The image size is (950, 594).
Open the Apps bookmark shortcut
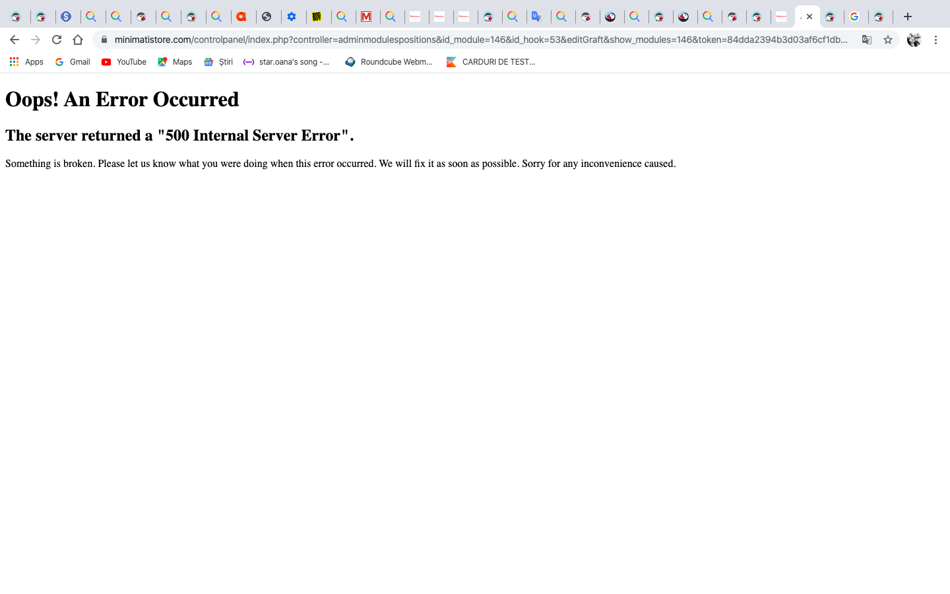coord(26,62)
